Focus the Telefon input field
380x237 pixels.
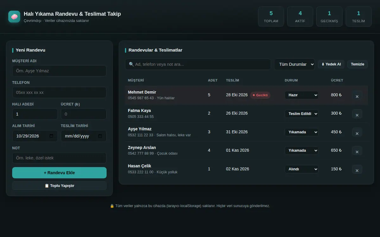tap(59, 93)
